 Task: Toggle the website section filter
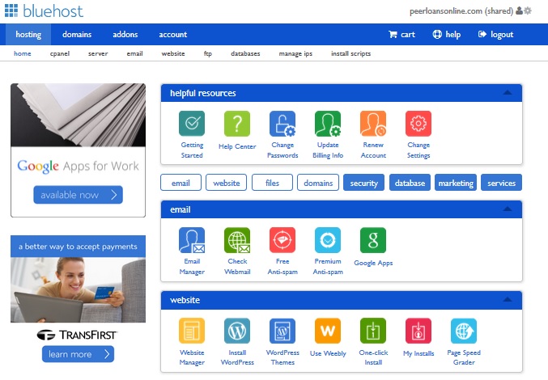pyautogui.click(x=226, y=183)
